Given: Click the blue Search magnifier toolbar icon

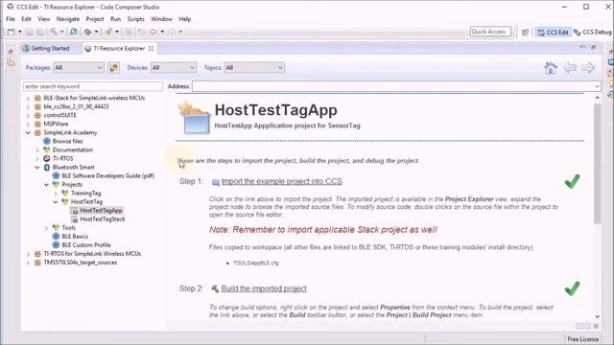Looking at the screenshot, I should pos(73,32).
